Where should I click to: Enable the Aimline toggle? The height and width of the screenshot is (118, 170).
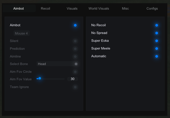click(75, 56)
